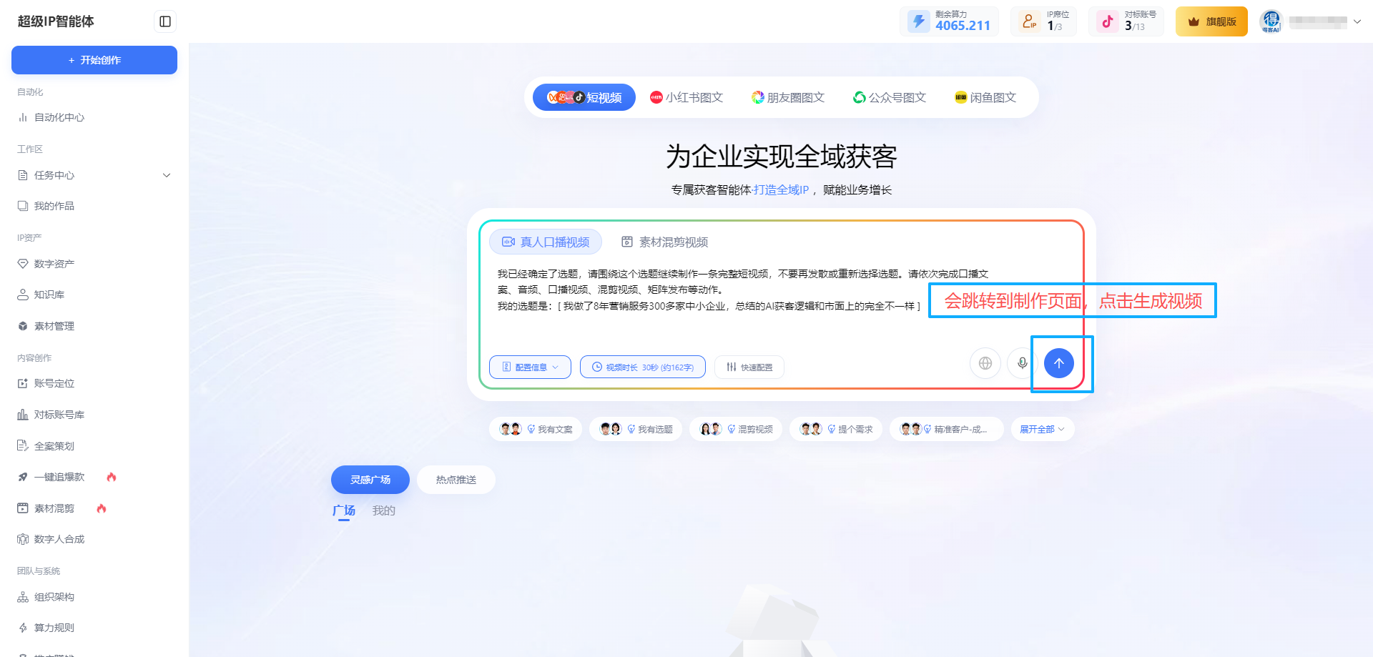Click 开始创作 button
Image resolution: width=1373 pixels, height=657 pixels.
(94, 60)
